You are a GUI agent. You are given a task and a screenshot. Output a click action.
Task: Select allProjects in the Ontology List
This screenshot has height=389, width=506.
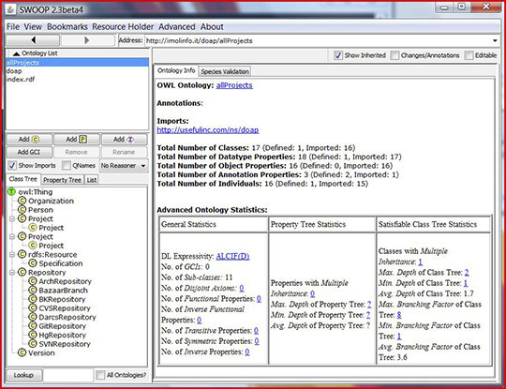point(77,63)
